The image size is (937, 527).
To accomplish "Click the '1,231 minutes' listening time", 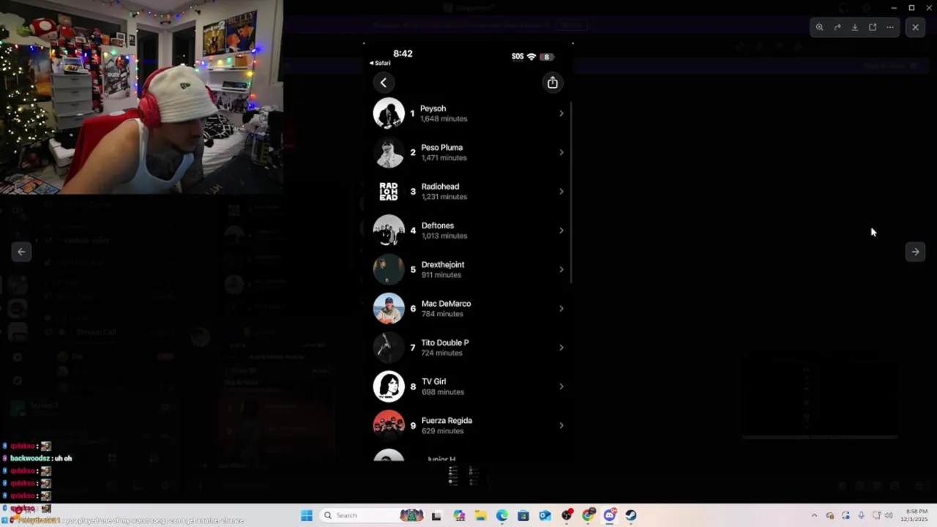I will click(x=444, y=197).
